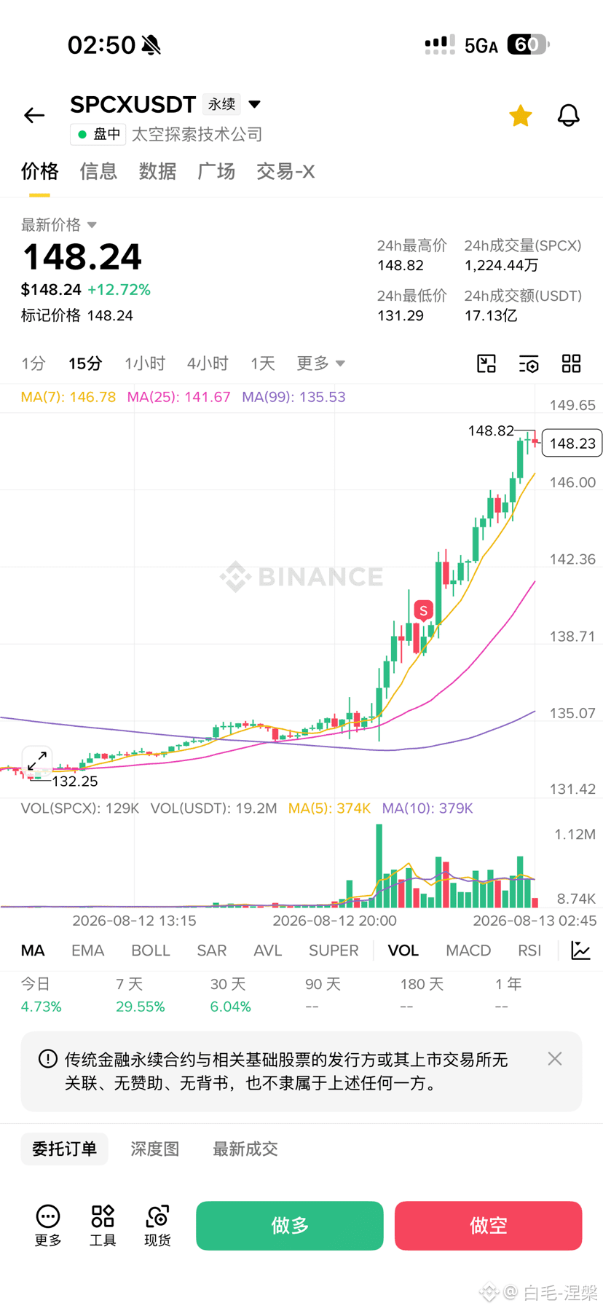Tap the muted bell status icon
Image resolution: width=603 pixels, height=1311 pixels.
[151, 45]
